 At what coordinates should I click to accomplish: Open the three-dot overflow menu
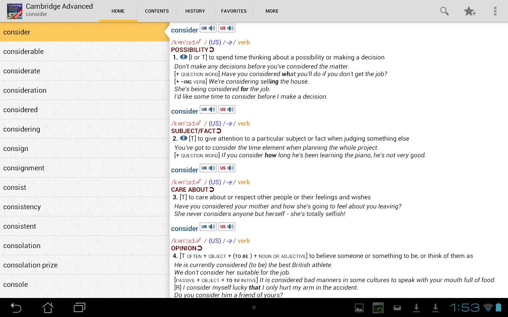pyautogui.click(x=495, y=11)
